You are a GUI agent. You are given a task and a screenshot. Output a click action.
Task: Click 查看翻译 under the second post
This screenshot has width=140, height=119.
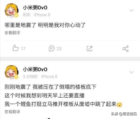click(x=12, y=112)
